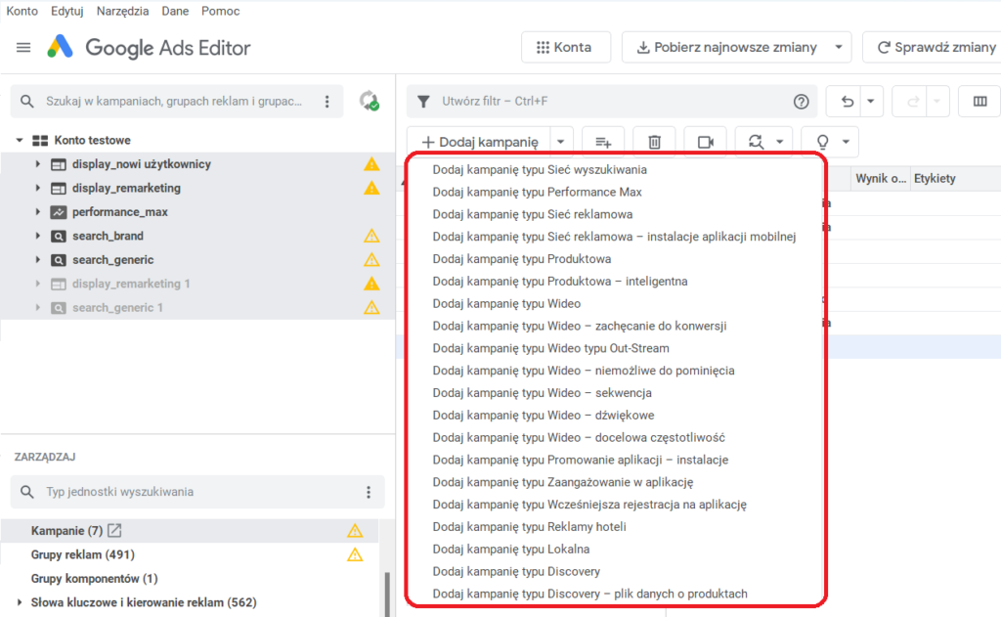The image size is (1001, 617).
Task: Click the Google Ads logo icon
Action: [x=61, y=47]
